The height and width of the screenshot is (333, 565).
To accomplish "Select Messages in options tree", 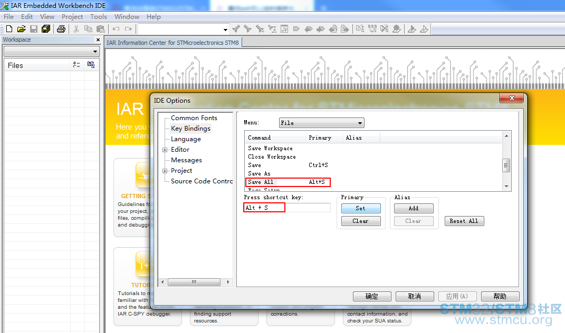I will [x=186, y=160].
